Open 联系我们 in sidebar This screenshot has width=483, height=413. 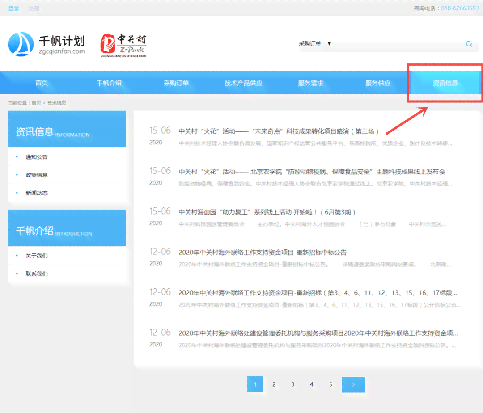pos(37,274)
